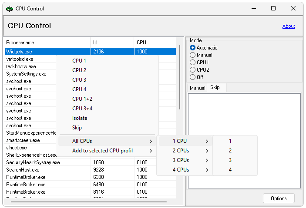Image resolution: width=306 pixels, height=208 pixels.
Task: Click Skip in the context menu
Action: (x=77, y=128)
